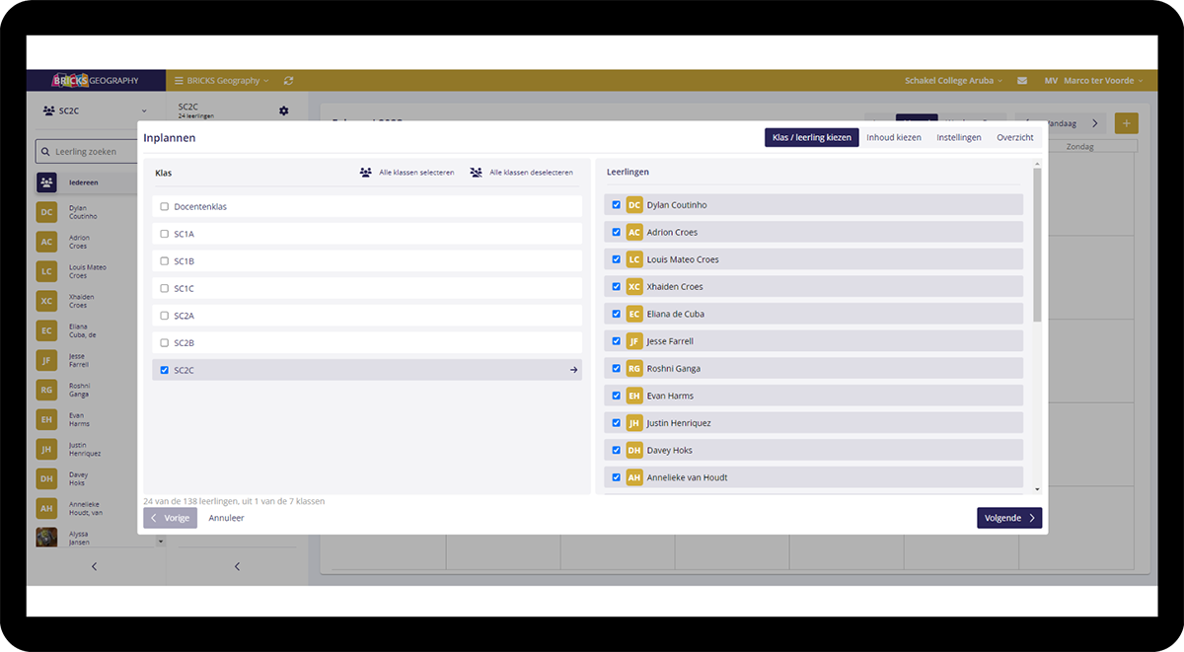Open Schakel College Aruba dropdown
The image size is (1184, 652).
click(x=953, y=81)
